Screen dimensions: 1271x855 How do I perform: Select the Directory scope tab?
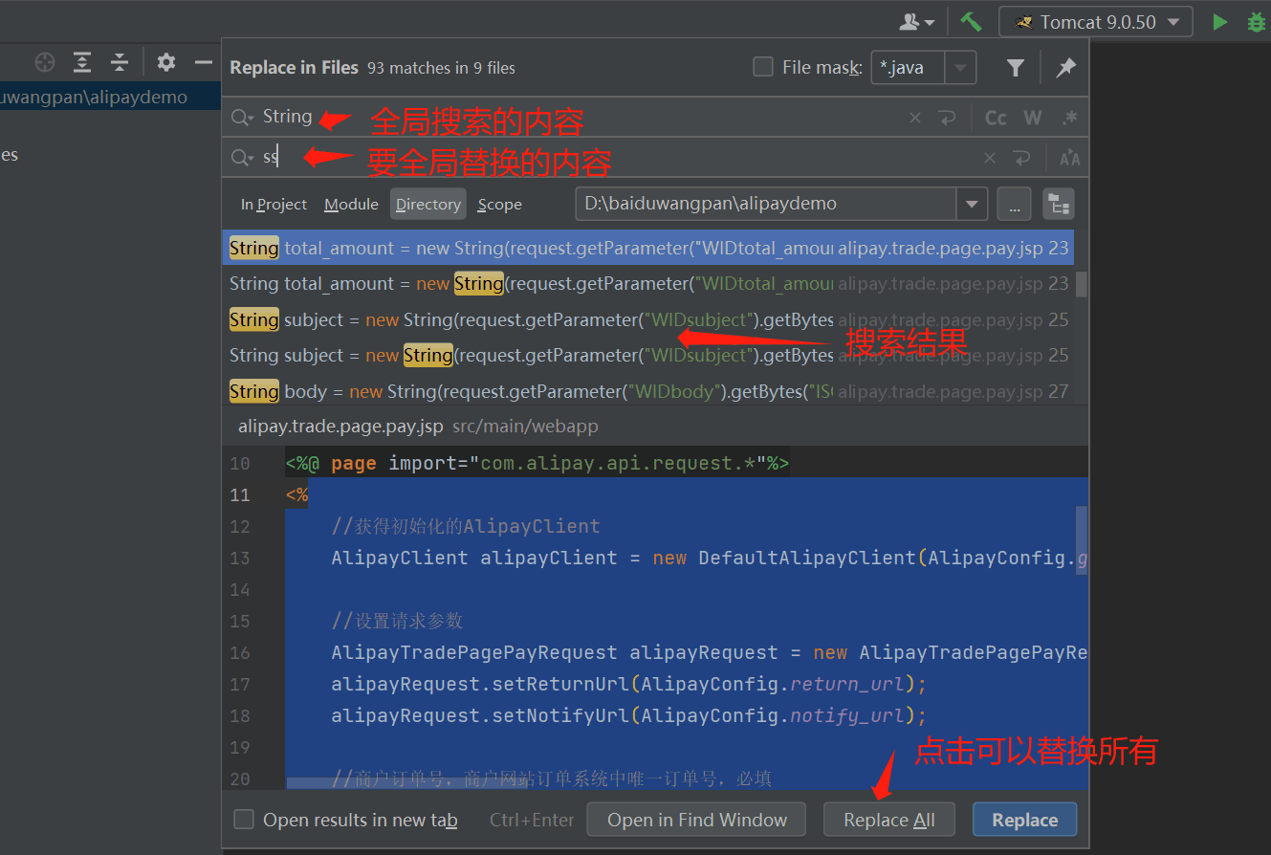428,204
